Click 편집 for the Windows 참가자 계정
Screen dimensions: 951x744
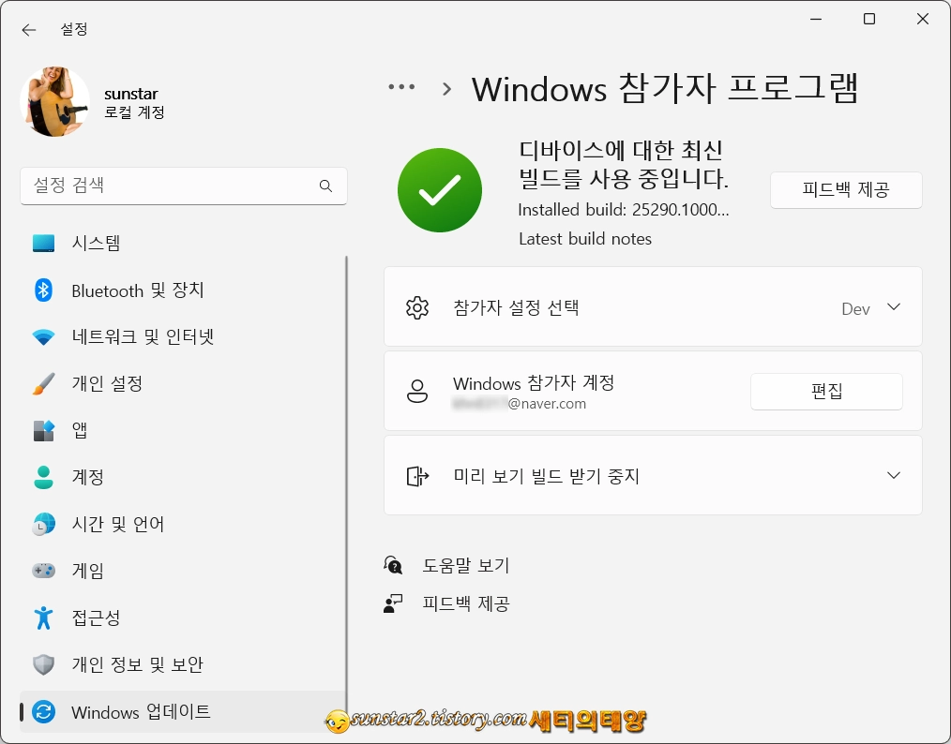[826, 392]
